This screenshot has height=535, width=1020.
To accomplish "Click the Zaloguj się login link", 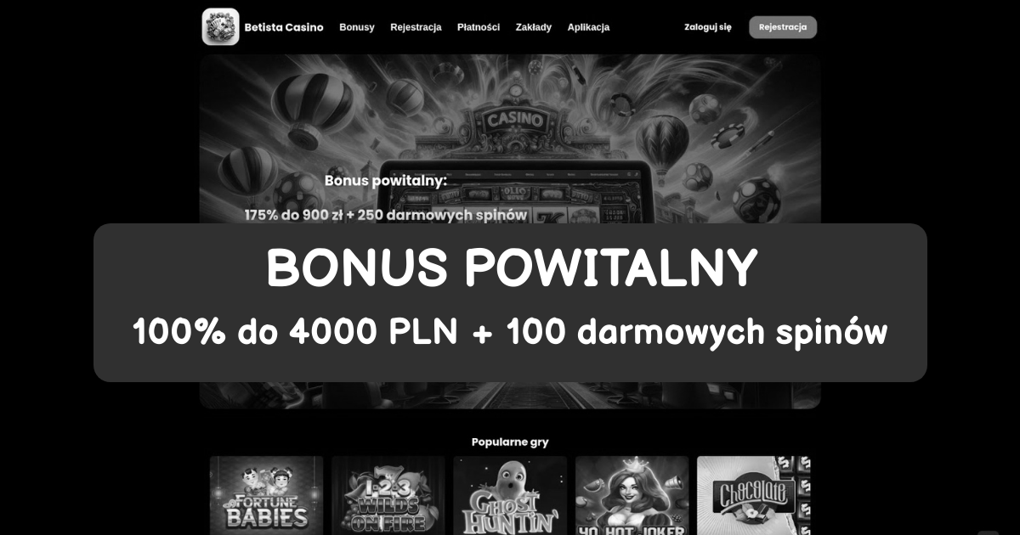I will [707, 27].
